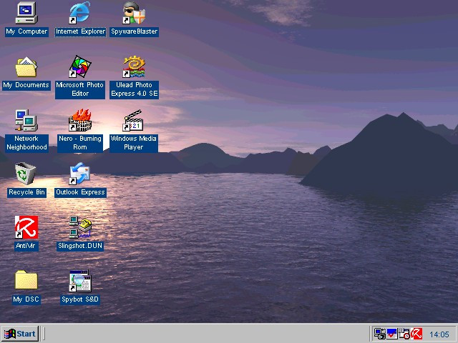
Task: Open the Start menu
Action: (20, 334)
